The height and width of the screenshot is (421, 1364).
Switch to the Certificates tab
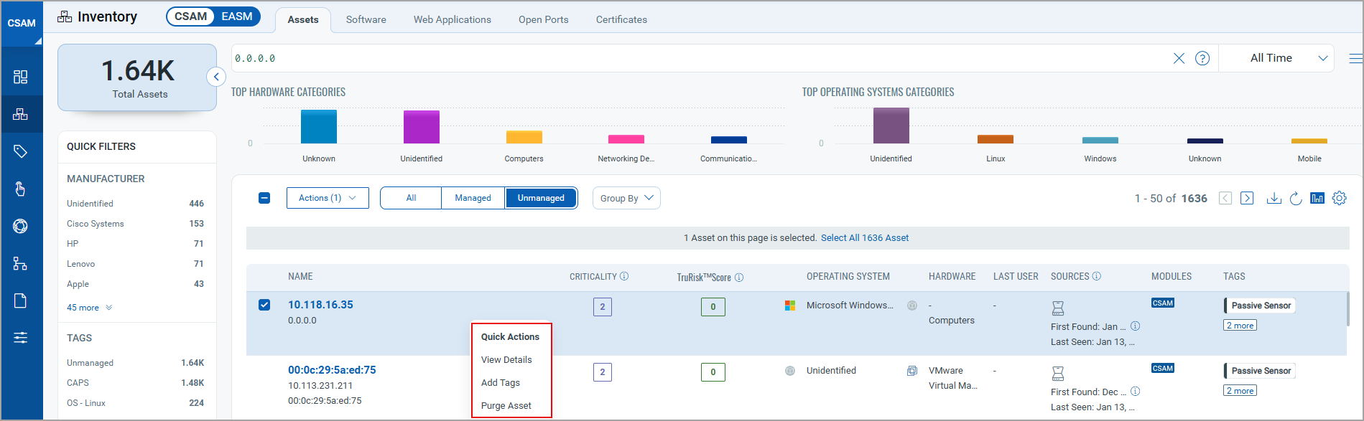coord(621,19)
